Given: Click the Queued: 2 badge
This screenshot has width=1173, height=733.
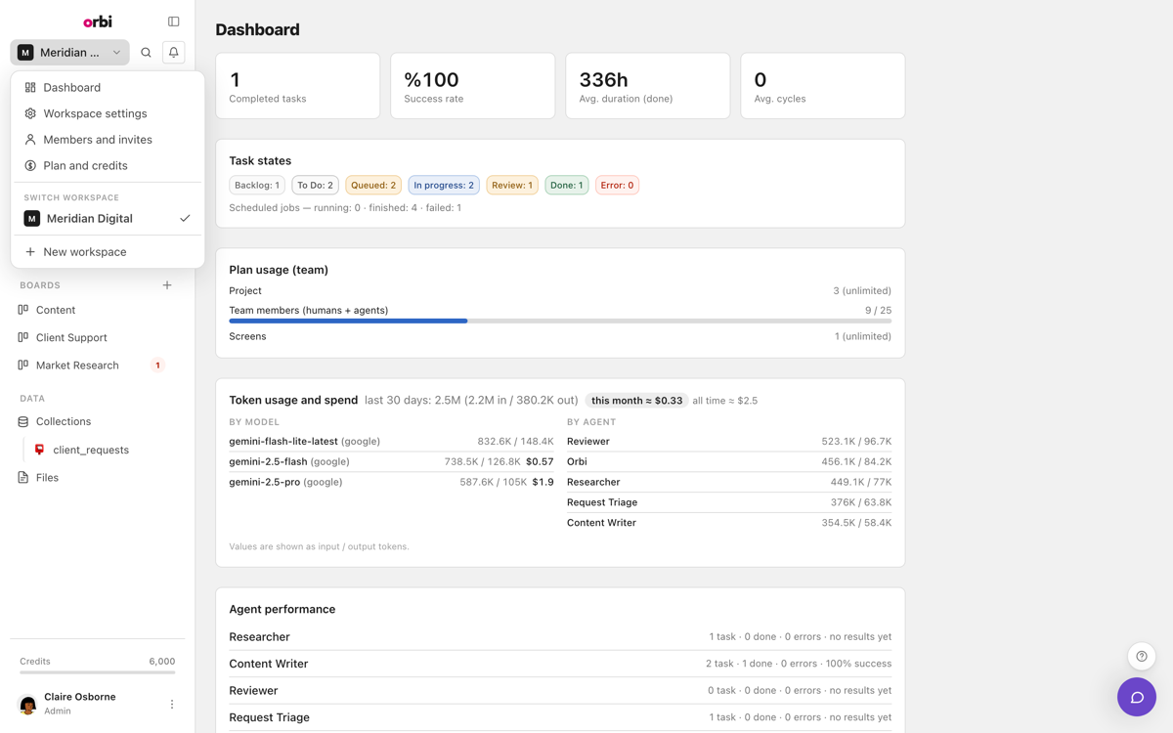Looking at the screenshot, I should pyautogui.click(x=373, y=185).
